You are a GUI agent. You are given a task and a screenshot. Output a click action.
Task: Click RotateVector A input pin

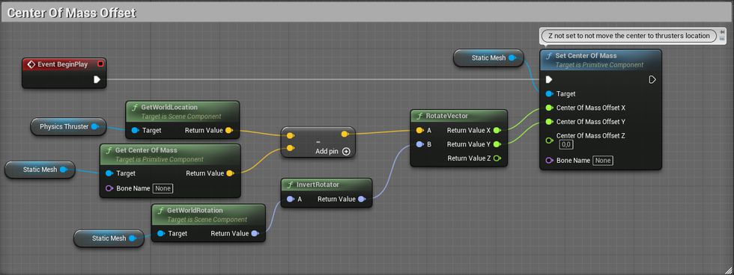[x=419, y=130]
